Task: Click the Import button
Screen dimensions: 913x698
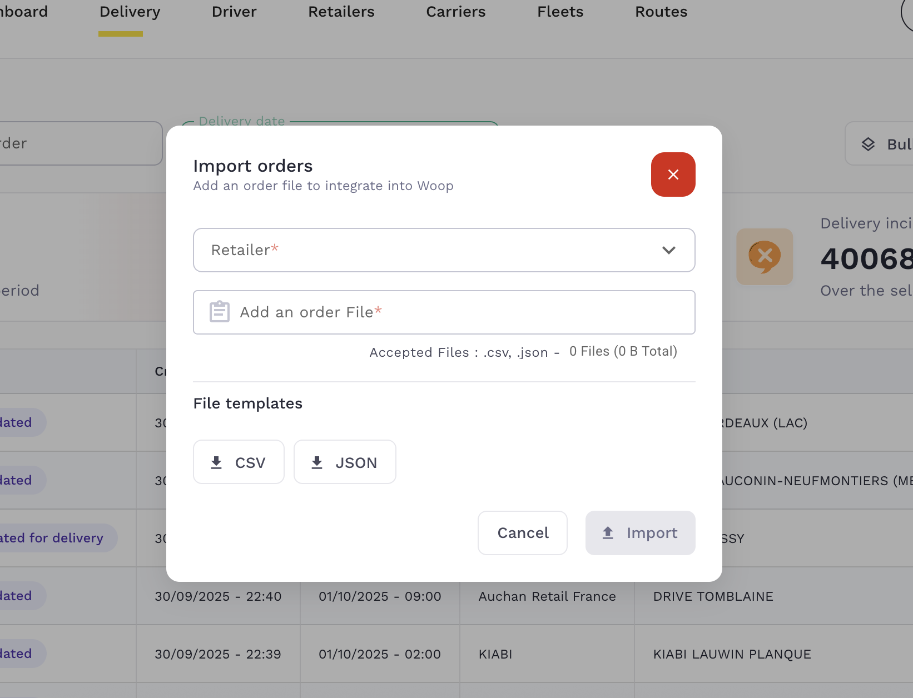Action: 640,533
